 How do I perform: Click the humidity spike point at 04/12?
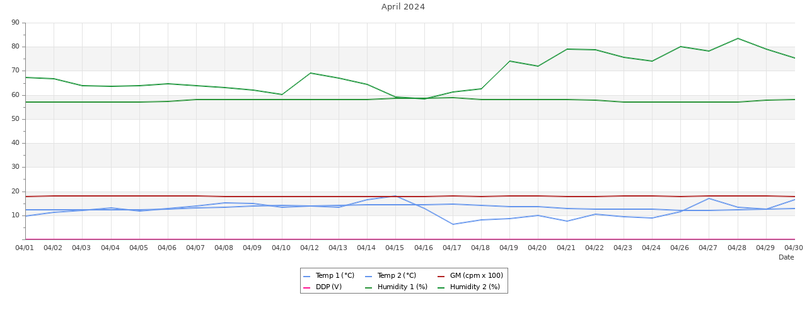click(x=310, y=73)
